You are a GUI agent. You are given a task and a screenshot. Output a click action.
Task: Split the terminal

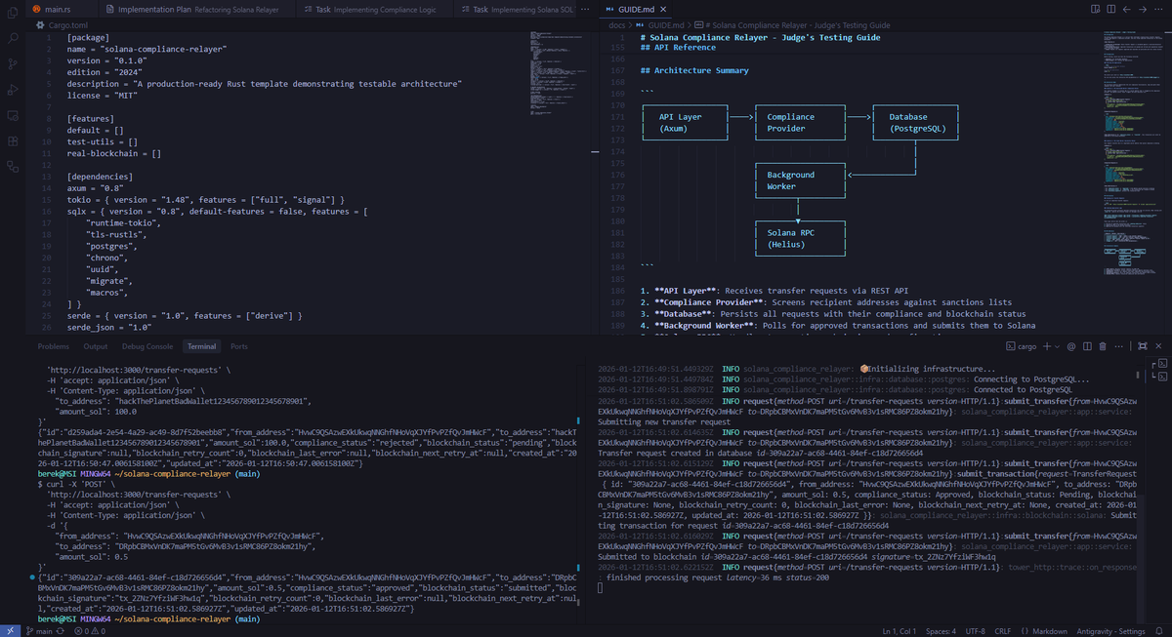click(x=1087, y=346)
